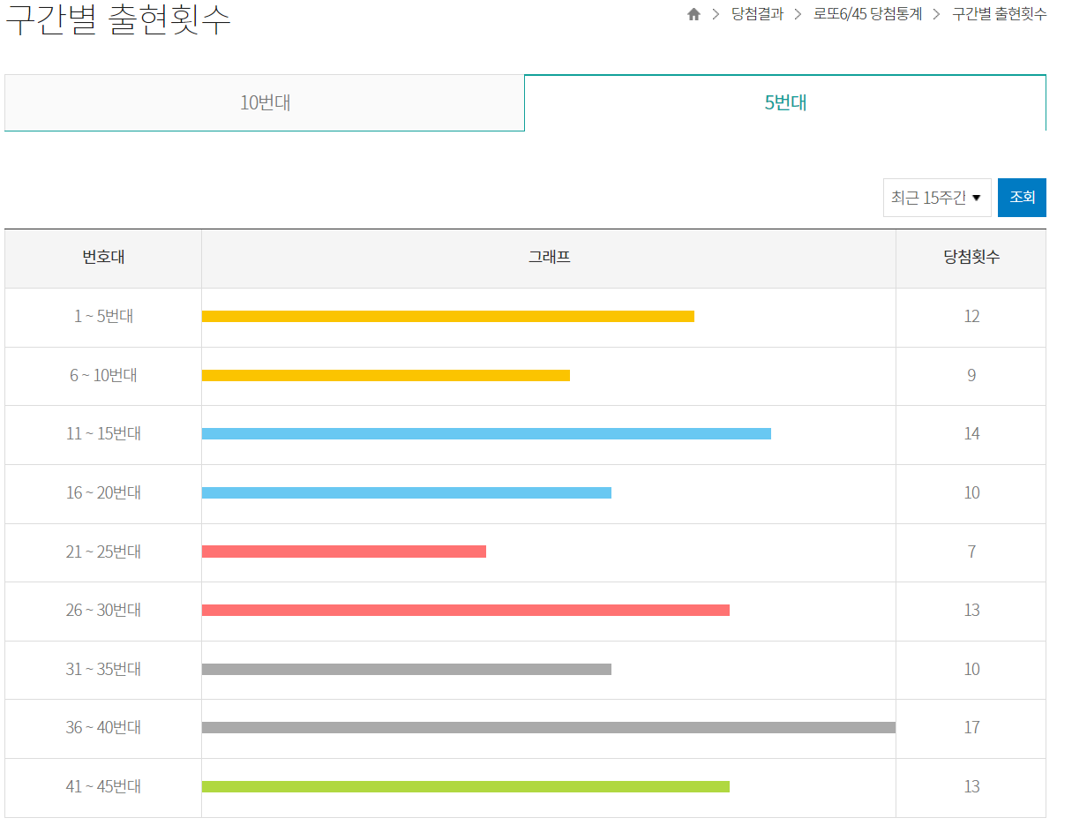The image size is (1072, 833).
Task: Click the 번호대 column header
Action: click(102, 258)
